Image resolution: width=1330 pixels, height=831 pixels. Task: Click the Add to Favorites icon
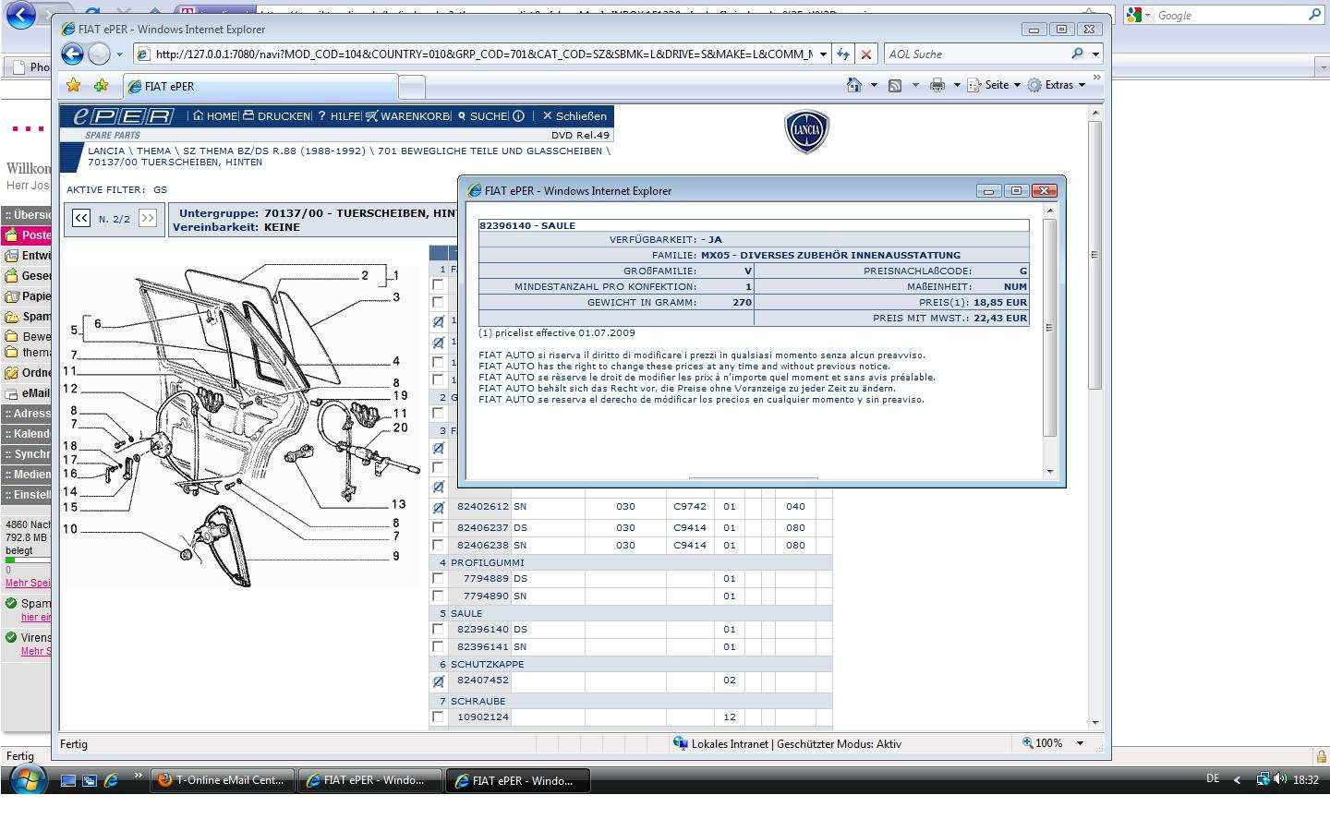pos(101,85)
